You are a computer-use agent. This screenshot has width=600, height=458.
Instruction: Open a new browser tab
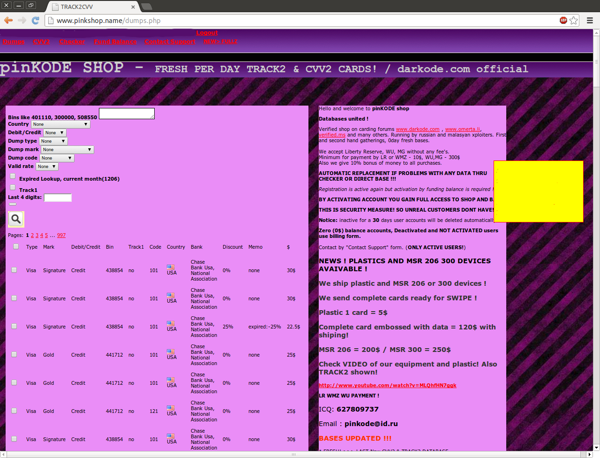click(146, 7)
